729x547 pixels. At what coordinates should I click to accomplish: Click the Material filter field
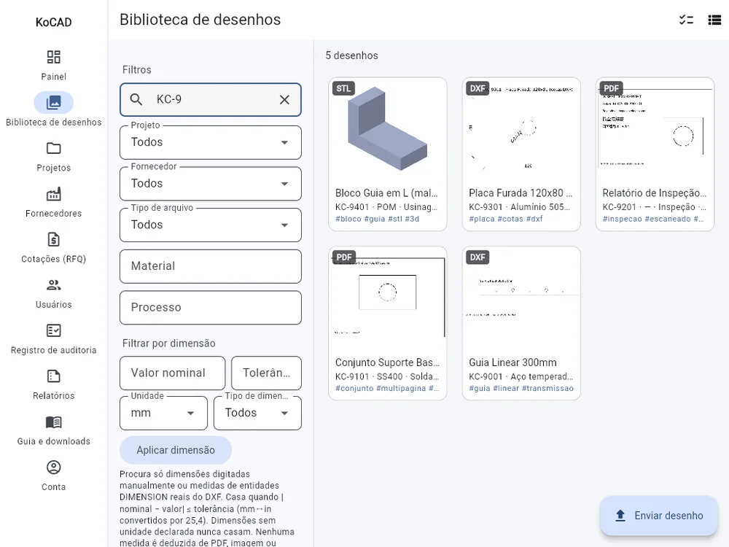[211, 266]
